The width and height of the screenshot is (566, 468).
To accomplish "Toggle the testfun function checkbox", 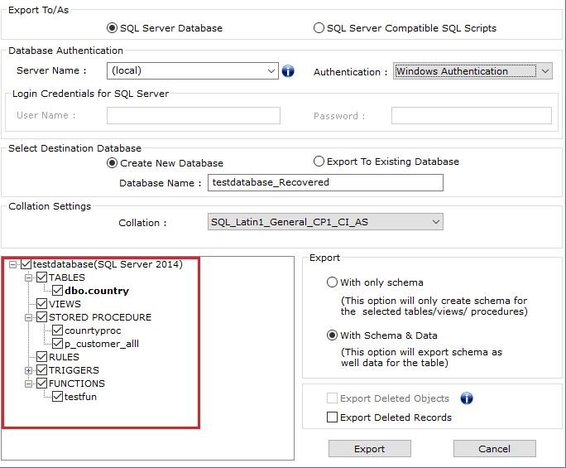I will click(x=57, y=397).
